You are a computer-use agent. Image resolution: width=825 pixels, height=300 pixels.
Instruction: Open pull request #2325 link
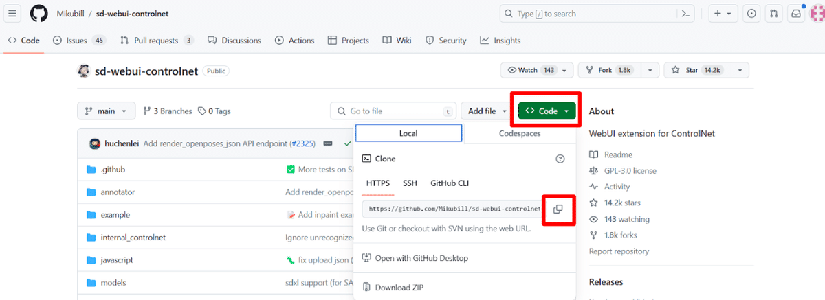point(302,143)
